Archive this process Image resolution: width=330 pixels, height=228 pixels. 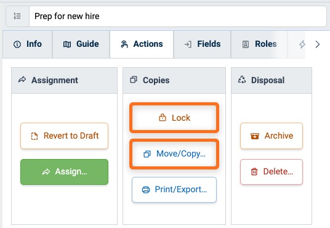pyautogui.click(x=272, y=136)
